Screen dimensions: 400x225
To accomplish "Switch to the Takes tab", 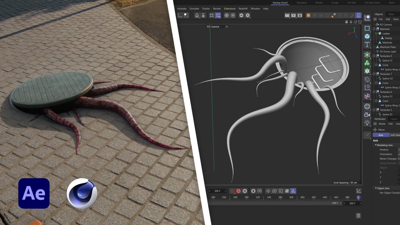I will pos(391,14).
